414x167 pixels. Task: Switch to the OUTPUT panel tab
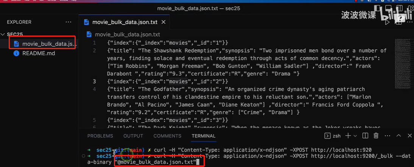pos(133,136)
